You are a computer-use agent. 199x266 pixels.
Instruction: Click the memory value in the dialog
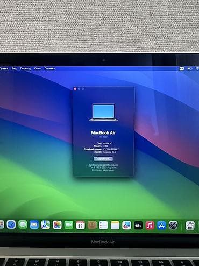[105, 146]
